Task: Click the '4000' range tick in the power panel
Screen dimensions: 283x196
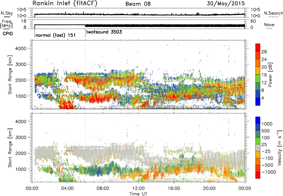Action: click(21, 48)
